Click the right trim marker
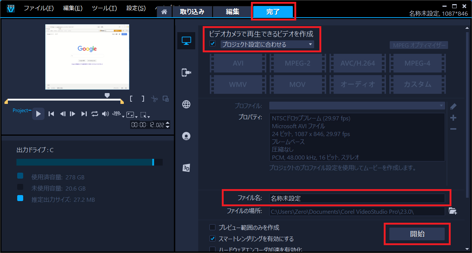Image resolution: width=472 pixels, height=253 pixels. pos(122,101)
